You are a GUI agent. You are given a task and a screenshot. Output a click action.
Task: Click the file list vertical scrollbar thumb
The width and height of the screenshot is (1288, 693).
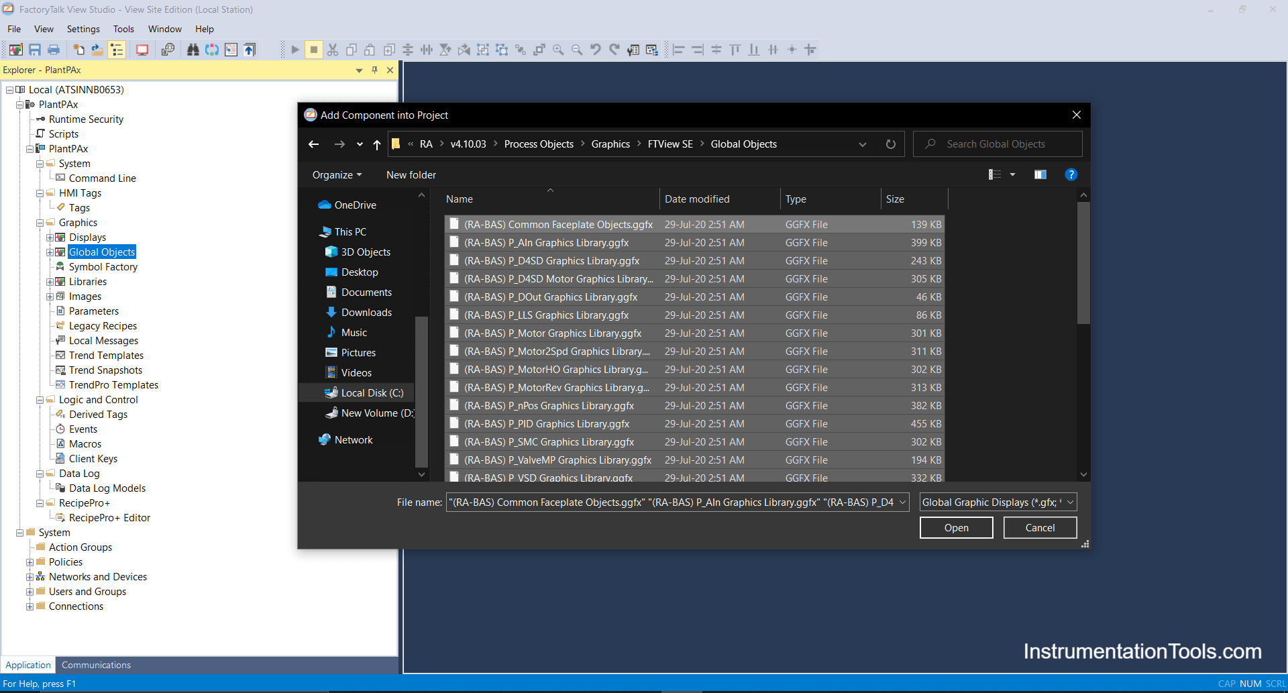(1083, 263)
